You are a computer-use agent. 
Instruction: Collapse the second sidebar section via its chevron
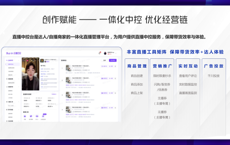coord(19,79)
